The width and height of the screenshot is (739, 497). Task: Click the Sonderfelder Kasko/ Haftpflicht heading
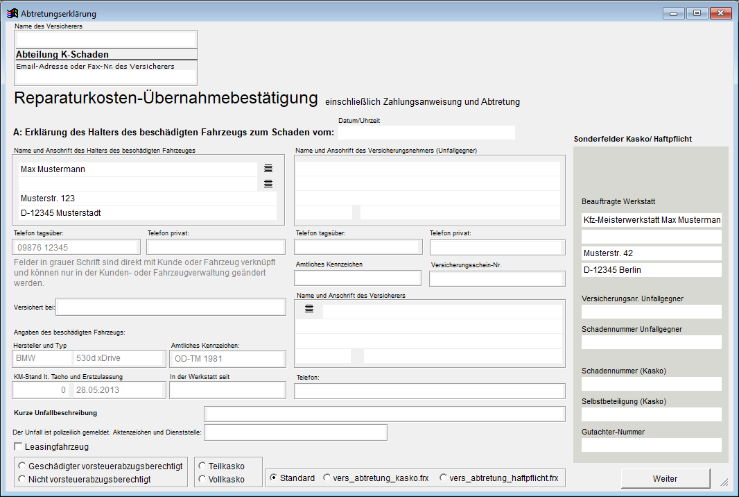pyautogui.click(x=632, y=139)
